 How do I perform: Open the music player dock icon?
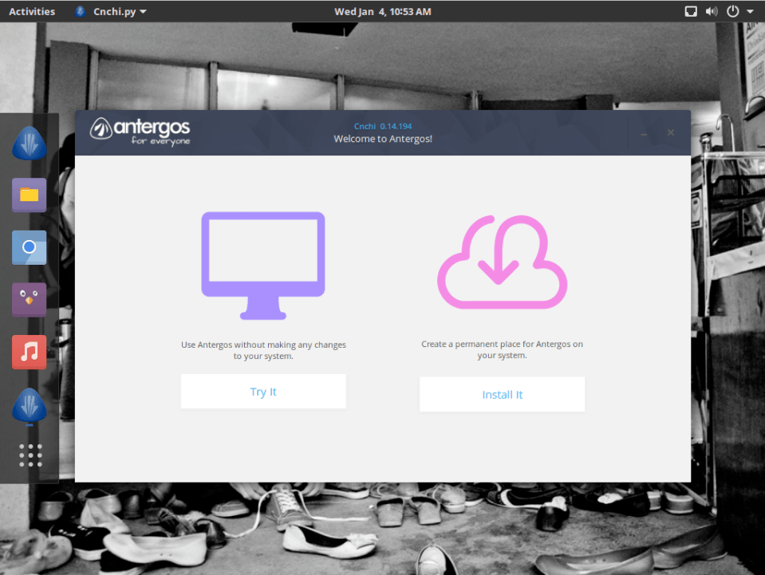[30, 352]
